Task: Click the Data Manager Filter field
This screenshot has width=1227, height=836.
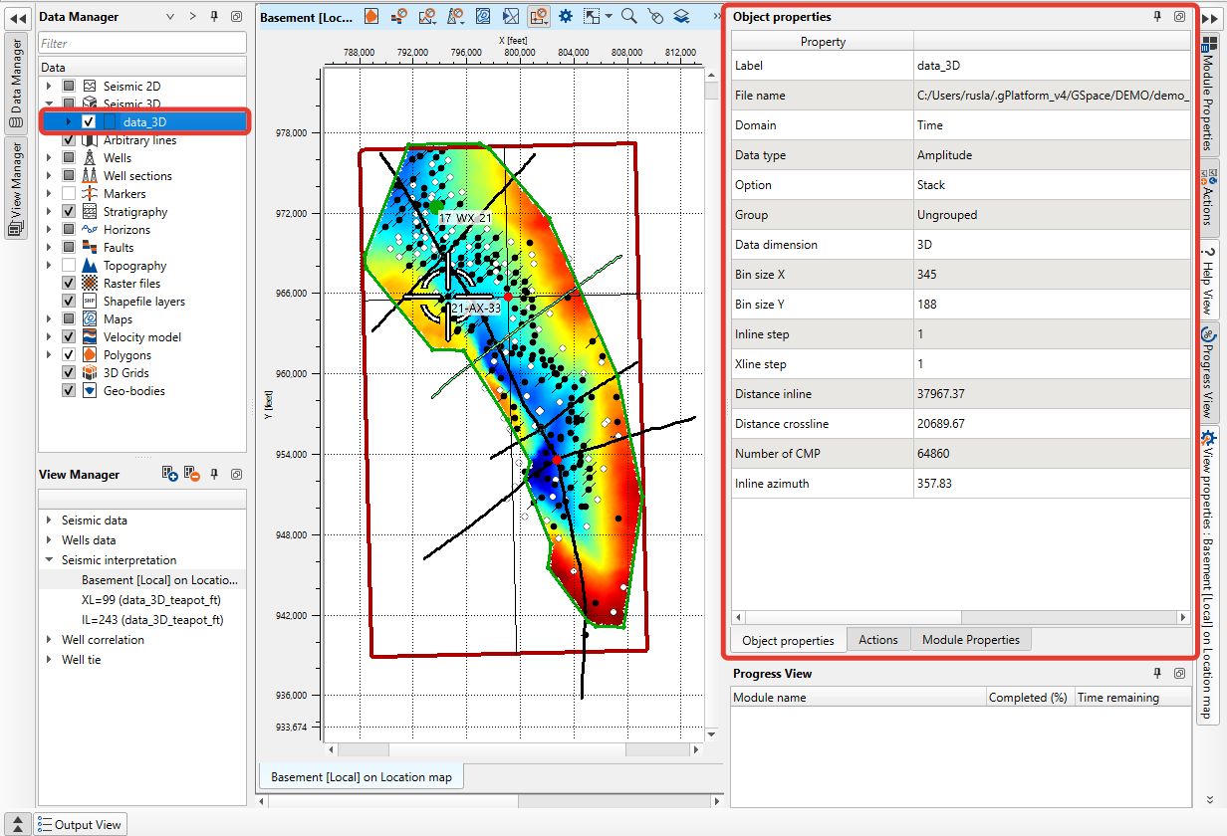Action: point(141,43)
